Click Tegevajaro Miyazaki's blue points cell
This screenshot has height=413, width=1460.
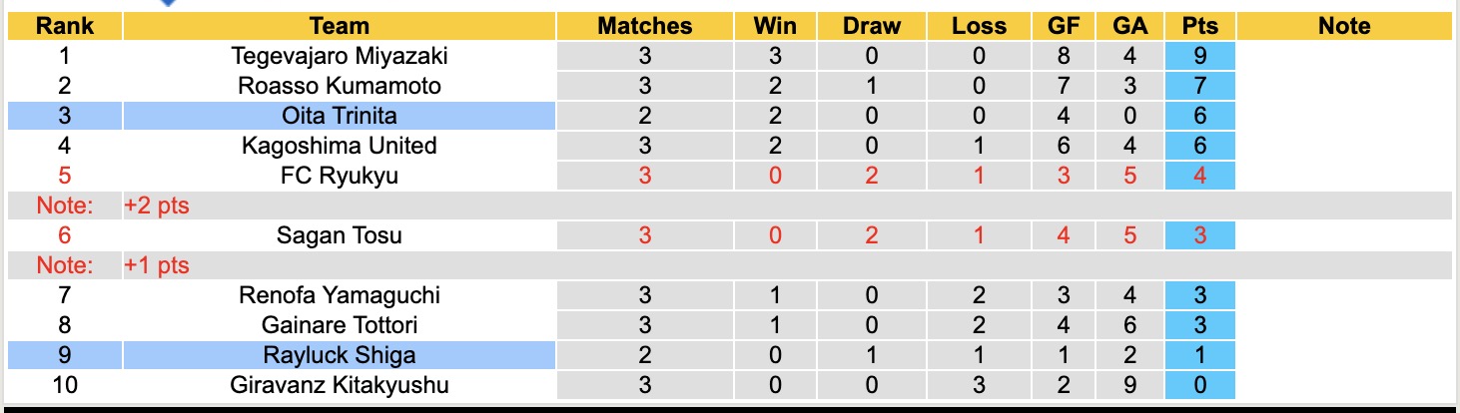pos(1199,56)
